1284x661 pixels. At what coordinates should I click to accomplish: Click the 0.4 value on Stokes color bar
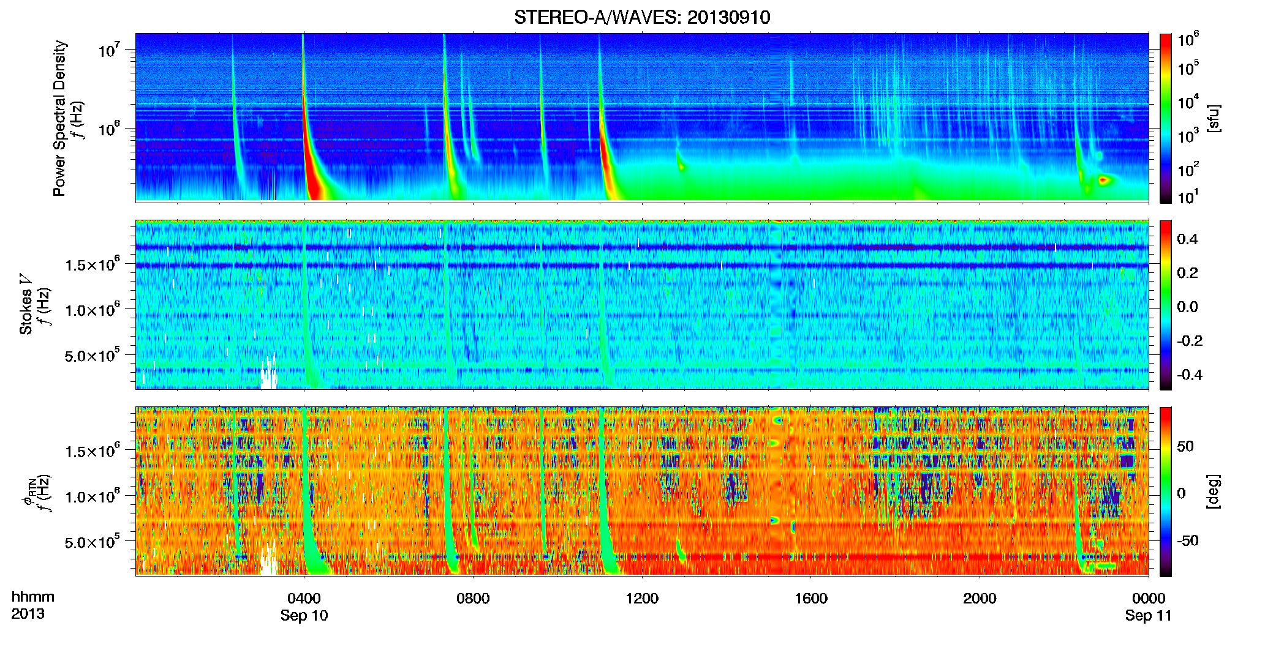[1187, 239]
